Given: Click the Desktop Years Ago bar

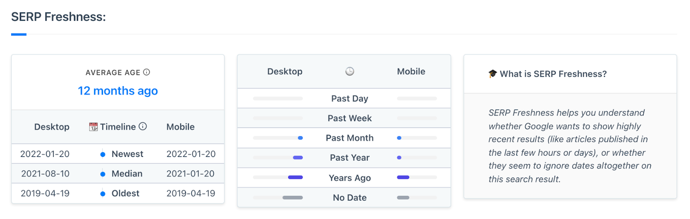Looking at the screenshot, I should click(x=278, y=177).
